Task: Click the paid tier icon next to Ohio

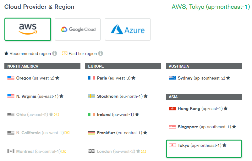Action: (56, 114)
